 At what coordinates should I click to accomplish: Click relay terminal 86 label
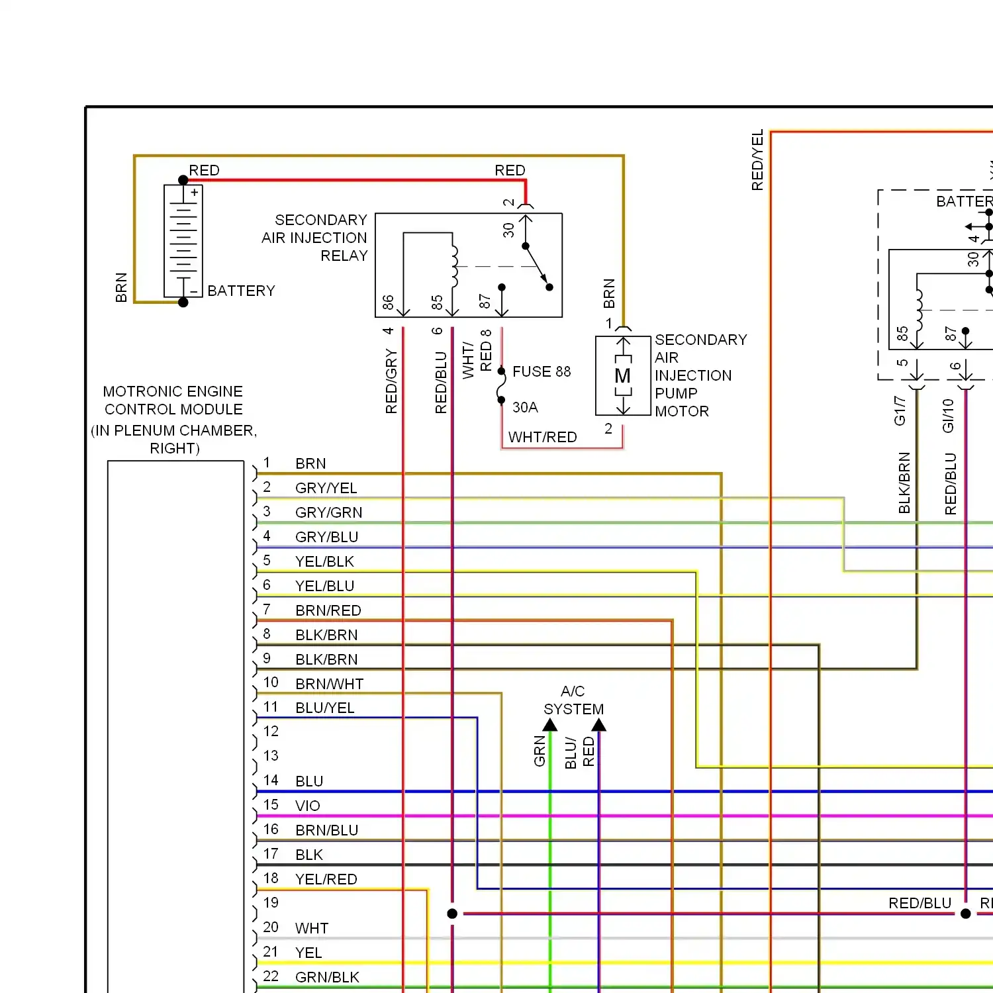pyautogui.click(x=388, y=303)
